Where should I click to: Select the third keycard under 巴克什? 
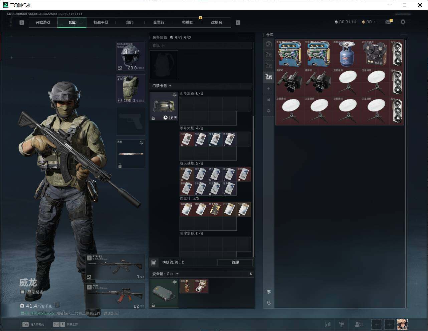215,209
